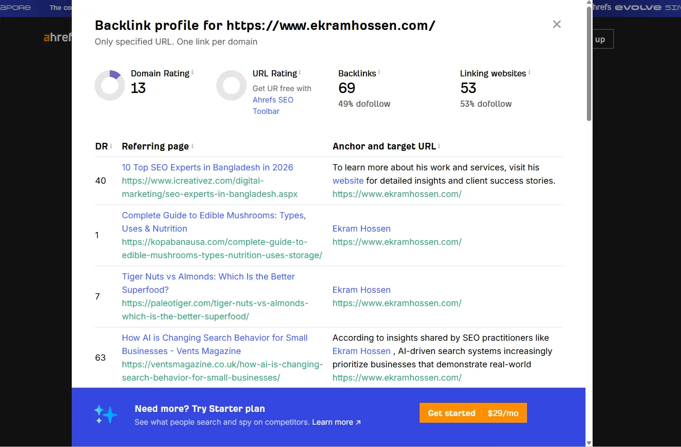Click DR value 63 in Vents Magazine row
Screen dimensions: 681x447
click(100, 358)
